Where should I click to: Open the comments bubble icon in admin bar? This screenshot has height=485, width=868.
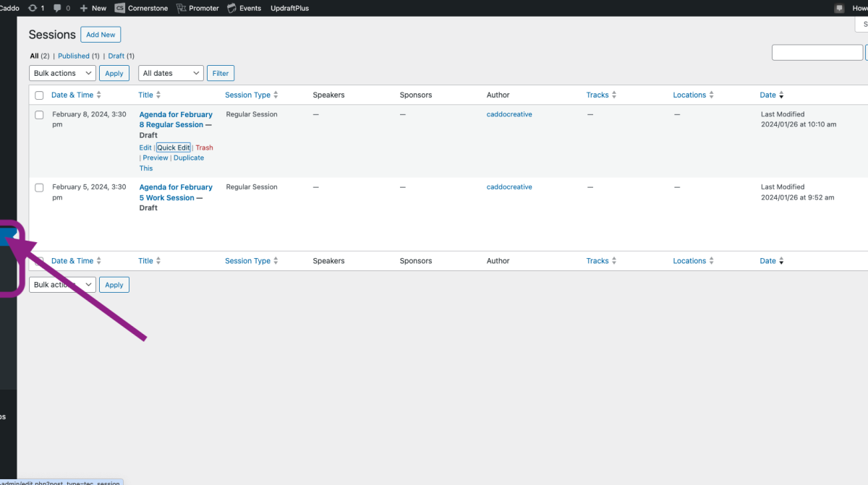pyautogui.click(x=58, y=8)
